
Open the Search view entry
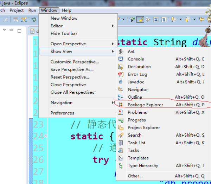coord(134,135)
